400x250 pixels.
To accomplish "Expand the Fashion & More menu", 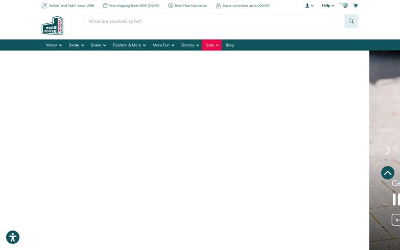I will coord(129,45).
